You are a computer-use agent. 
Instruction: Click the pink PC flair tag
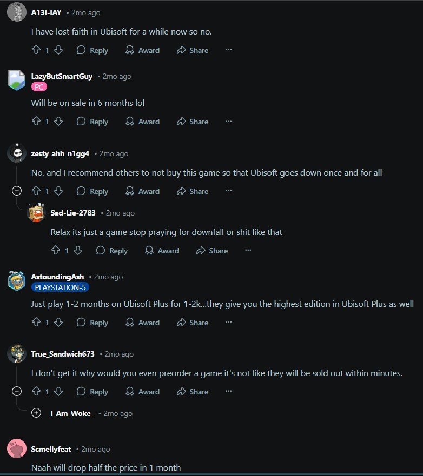[x=39, y=87]
